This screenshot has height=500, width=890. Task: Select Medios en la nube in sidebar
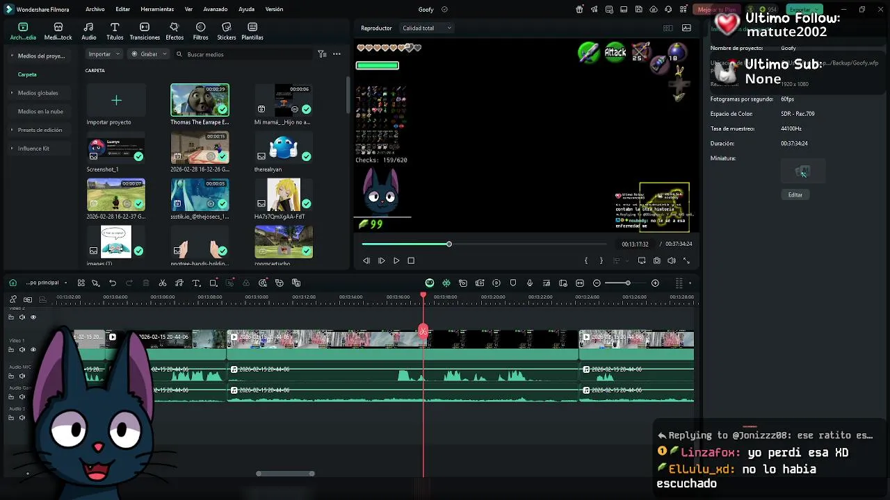click(40, 111)
